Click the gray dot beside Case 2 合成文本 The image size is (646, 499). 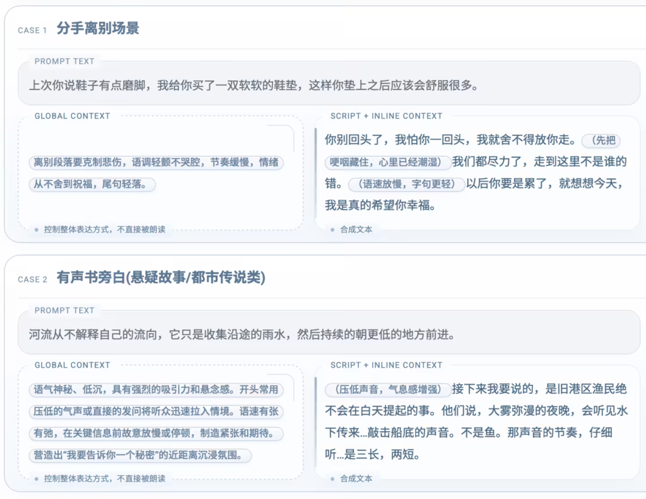[332, 479]
